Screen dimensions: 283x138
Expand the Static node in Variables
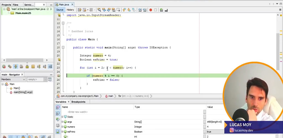(x=62, y=117)
